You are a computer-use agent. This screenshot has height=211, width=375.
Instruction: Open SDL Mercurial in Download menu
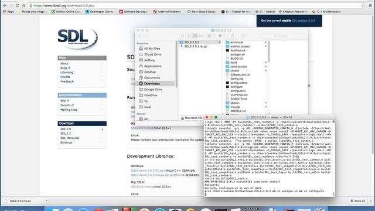70,138
